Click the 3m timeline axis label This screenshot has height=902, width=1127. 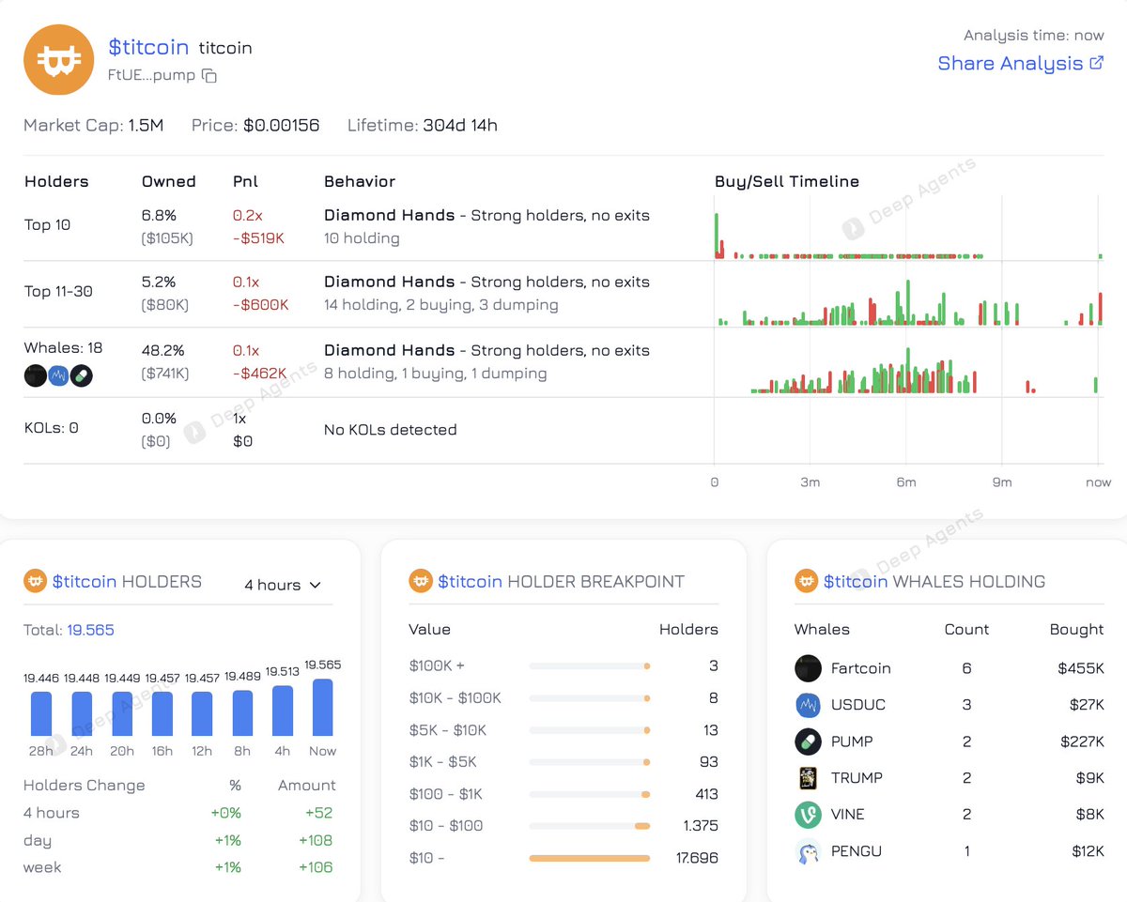pyautogui.click(x=811, y=482)
